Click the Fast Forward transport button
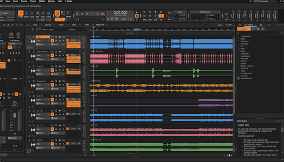The width and height of the screenshot is (284, 162). click(x=97, y=14)
